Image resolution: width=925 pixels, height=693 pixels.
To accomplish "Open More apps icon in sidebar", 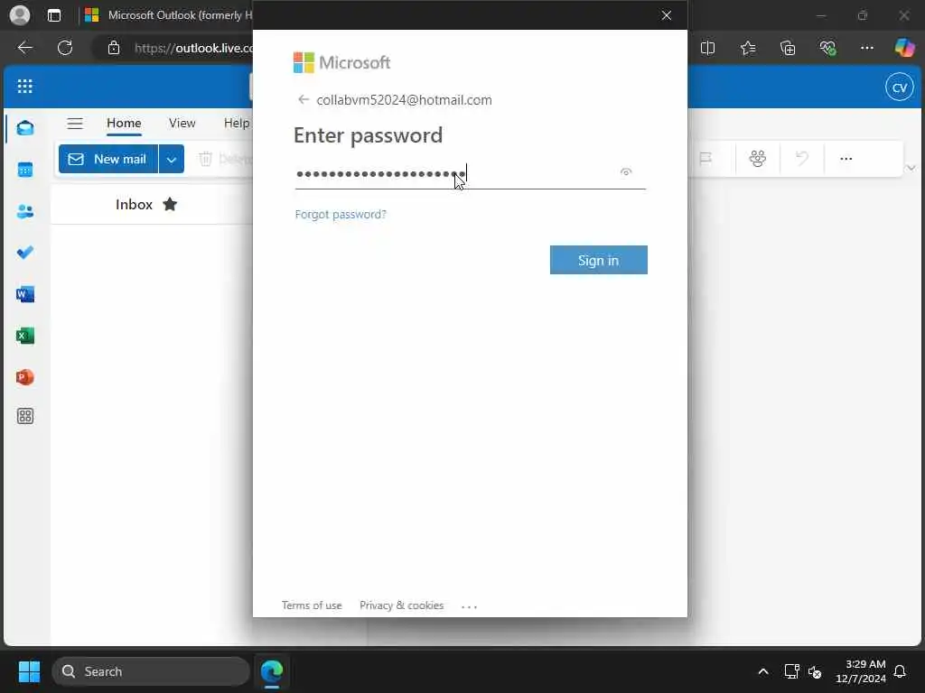I will point(24,416).
